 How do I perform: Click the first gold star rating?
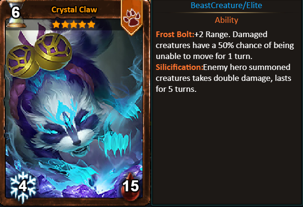coord(56,25)
